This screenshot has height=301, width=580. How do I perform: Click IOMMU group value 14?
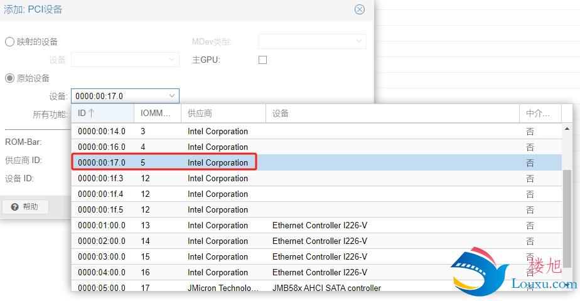[145, 241]
